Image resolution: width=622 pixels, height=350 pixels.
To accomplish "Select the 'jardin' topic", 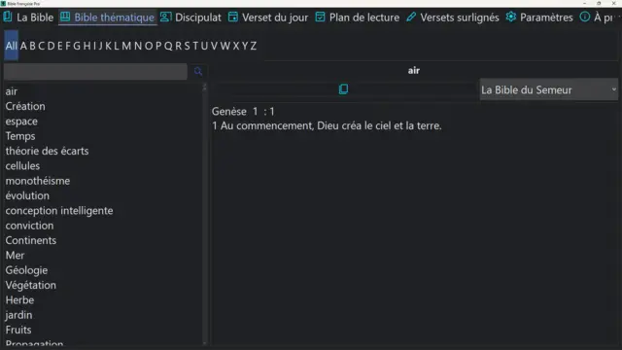I will pyautogui.click(x=18, y=315).
